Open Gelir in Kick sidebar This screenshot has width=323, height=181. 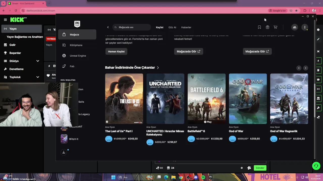[21, 45]
